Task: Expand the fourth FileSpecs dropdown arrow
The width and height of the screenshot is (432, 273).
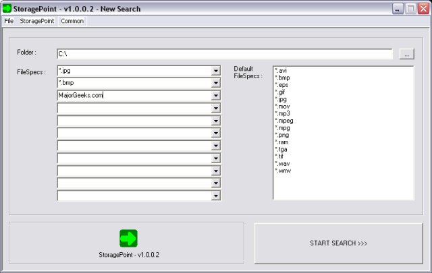Action: pyautogui.click(x=216, y=109)
